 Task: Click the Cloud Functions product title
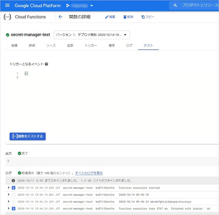point(30,17)
